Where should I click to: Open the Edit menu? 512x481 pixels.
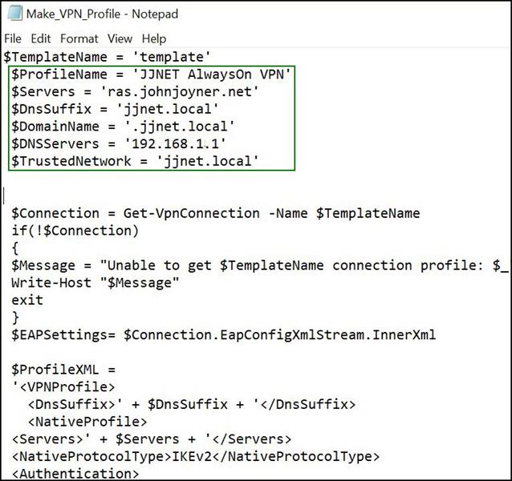pos(39,38)
